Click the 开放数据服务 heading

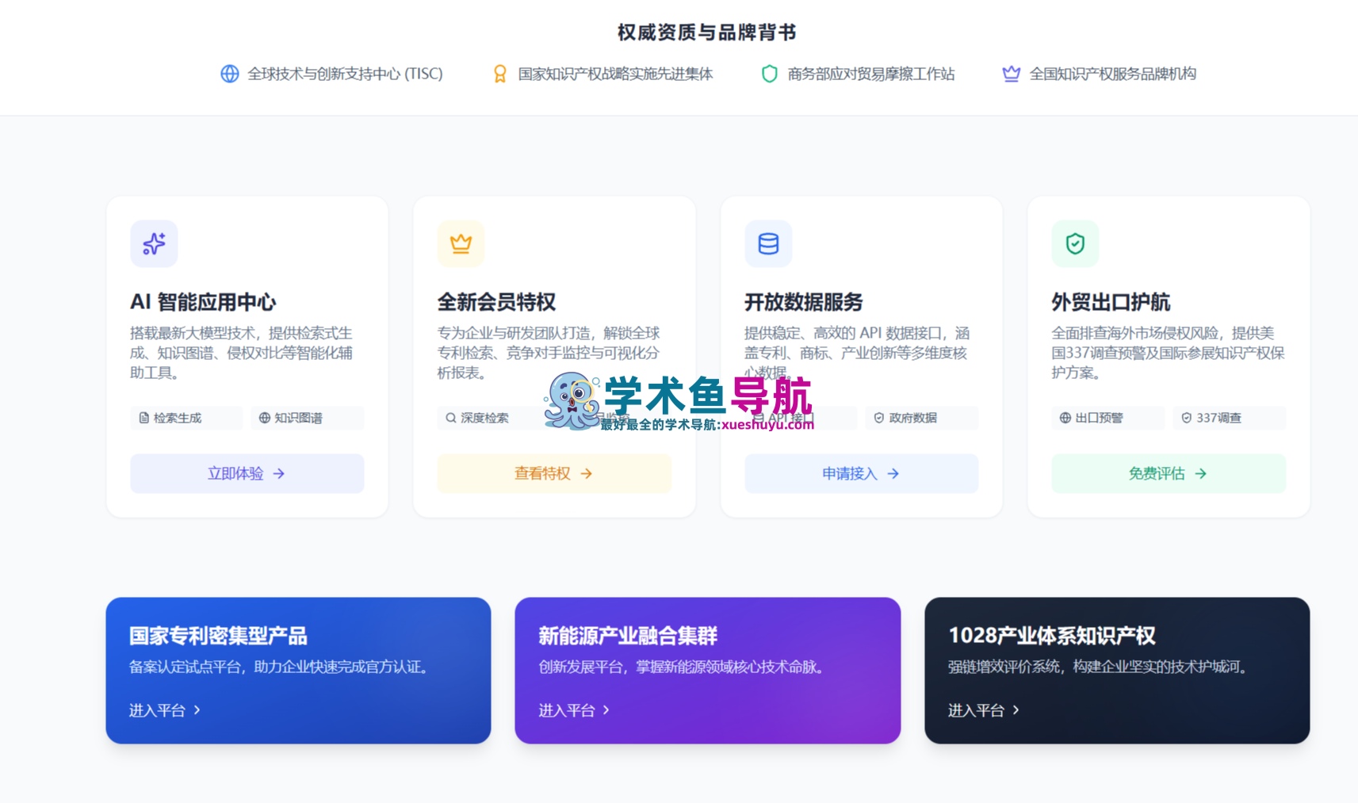(803, 302)
